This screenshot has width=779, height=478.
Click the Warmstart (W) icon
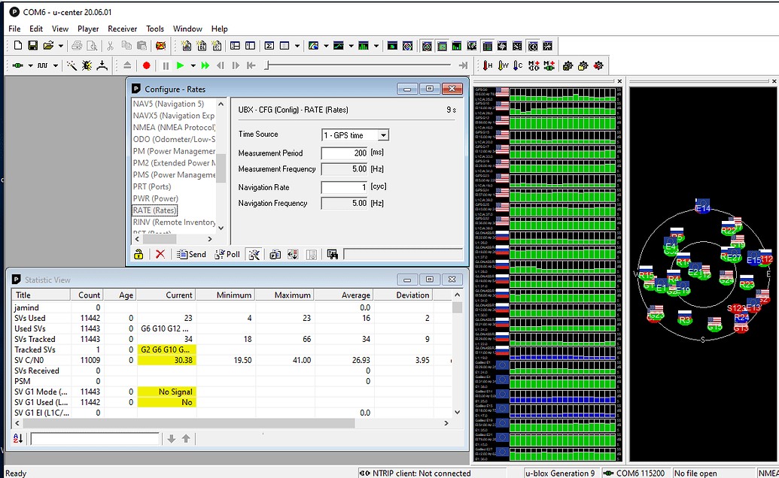pyautogui.click(x=504, y=66)
